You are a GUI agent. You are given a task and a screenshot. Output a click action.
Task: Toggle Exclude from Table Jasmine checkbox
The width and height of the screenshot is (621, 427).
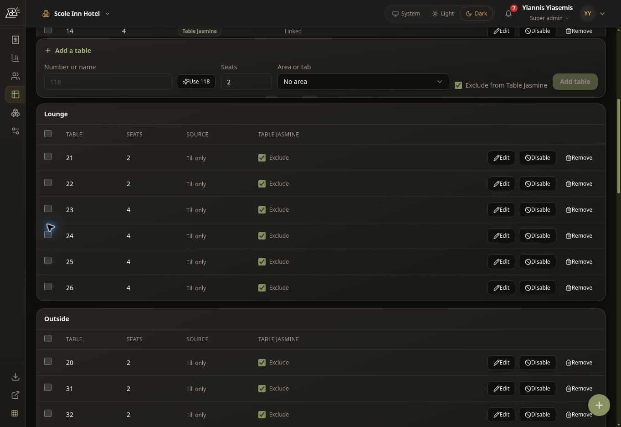[x=458, y=85]
